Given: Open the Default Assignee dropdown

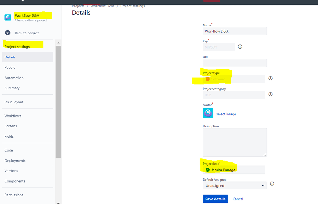Looking at the screenshot, I should pyautogui.click(x=235, y=185).
